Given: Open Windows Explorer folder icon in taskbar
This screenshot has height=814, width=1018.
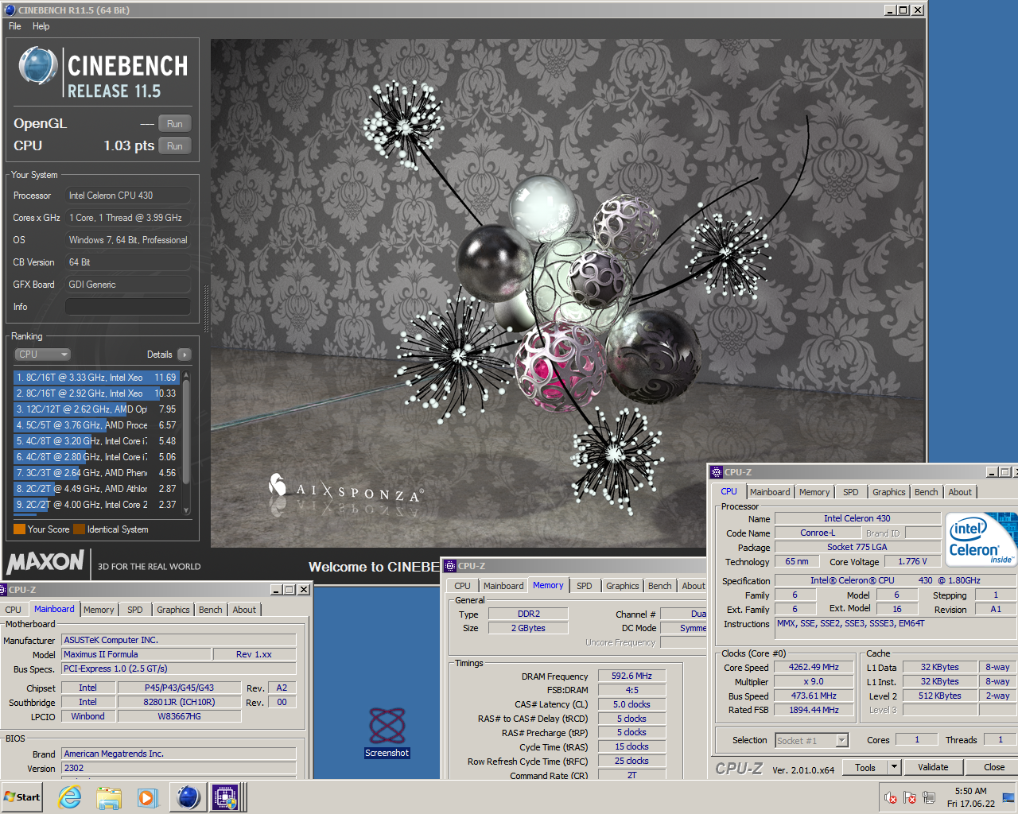Looking at the screenshot, I should click(x=109, y=797).
